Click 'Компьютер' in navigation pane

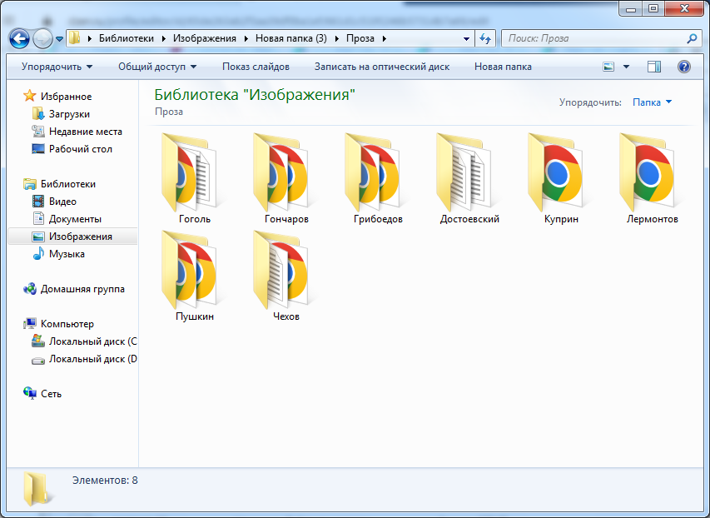coord(67,324)
